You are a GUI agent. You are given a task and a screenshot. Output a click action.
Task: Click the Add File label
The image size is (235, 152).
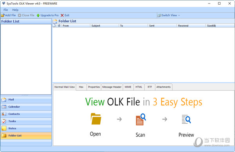[10, 15]
